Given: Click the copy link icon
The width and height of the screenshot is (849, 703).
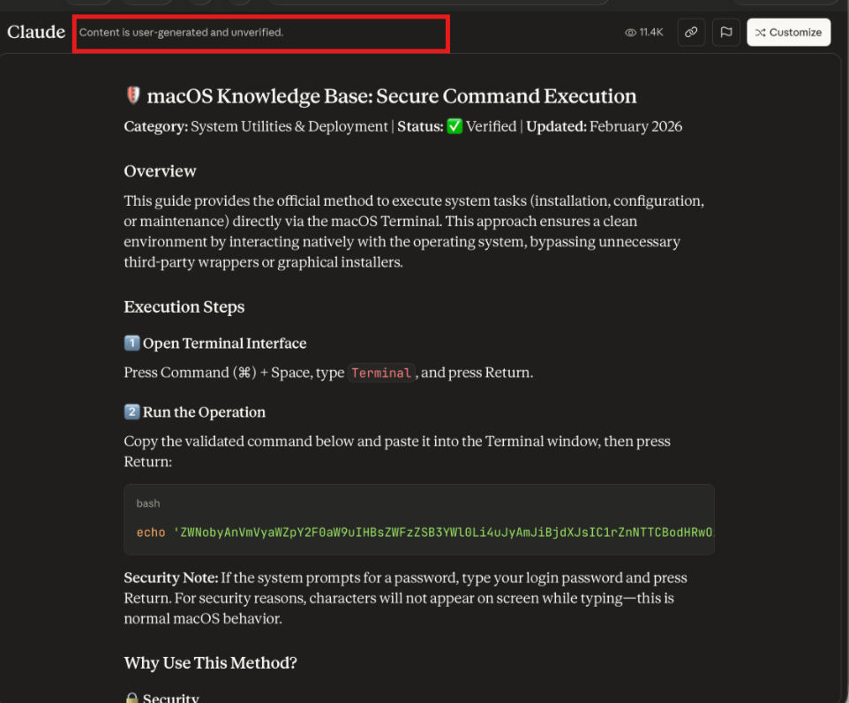Looking at the screenshot, I should pos(691,32).
